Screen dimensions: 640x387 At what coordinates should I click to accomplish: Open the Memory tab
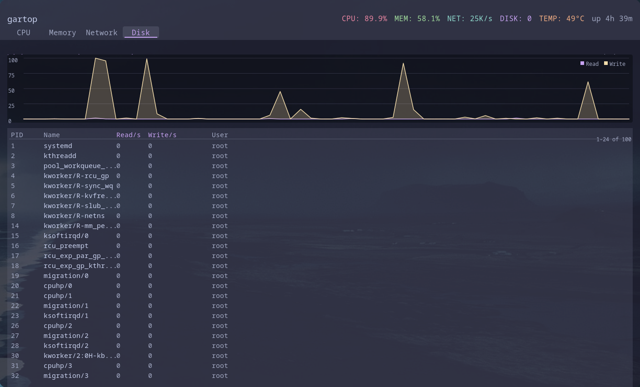(62, 33)
